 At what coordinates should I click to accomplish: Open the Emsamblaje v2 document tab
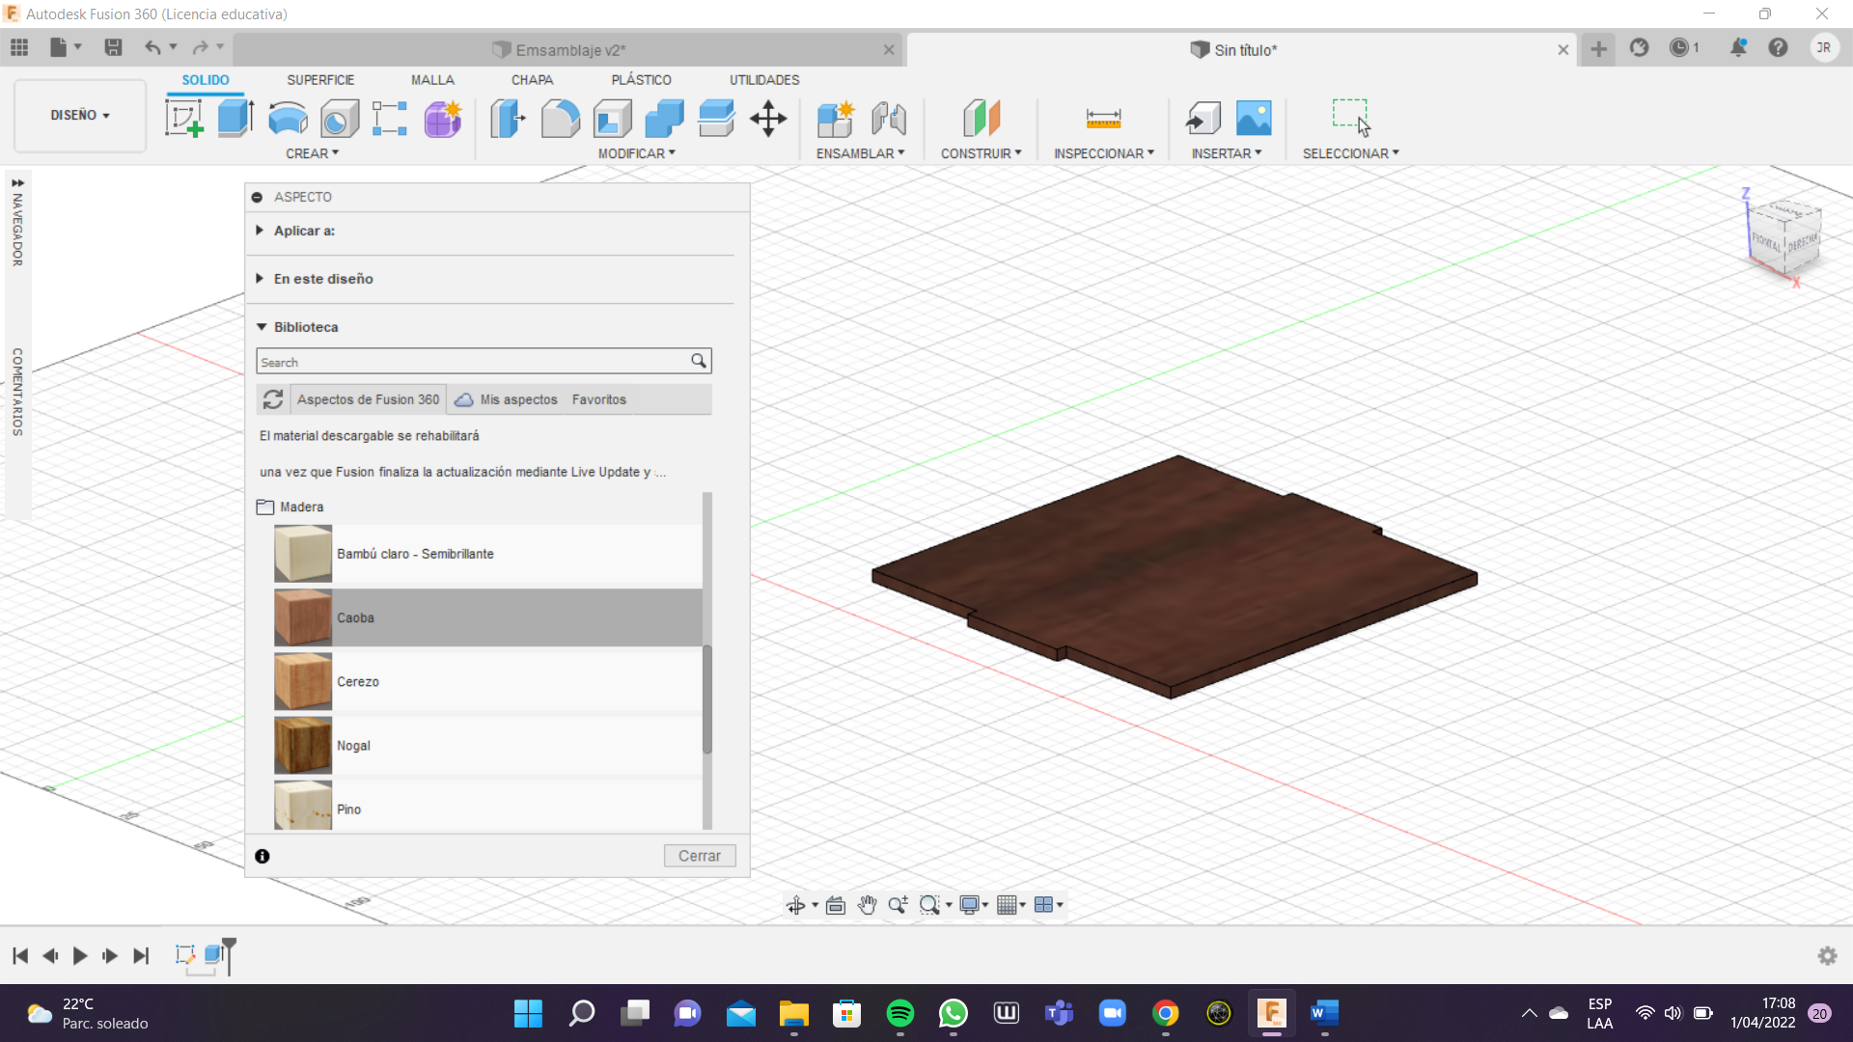click(569, 50)
